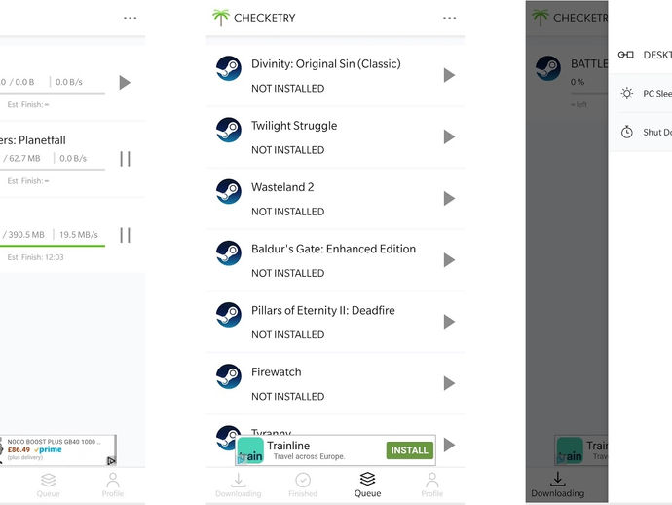Click progress bar of Planetfall download

click(x=53, y=170)
